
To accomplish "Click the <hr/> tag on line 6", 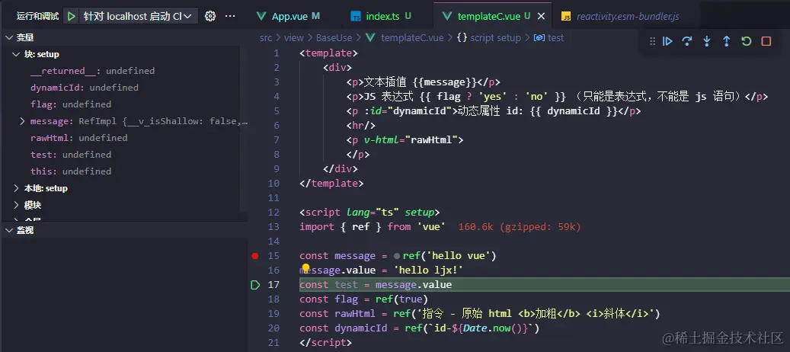I will coord(361,126).
